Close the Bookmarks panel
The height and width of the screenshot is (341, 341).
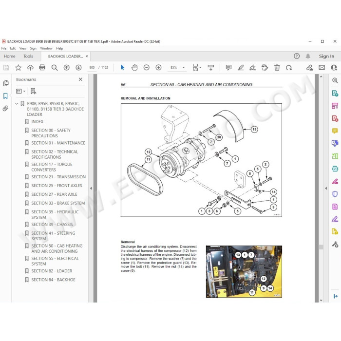coord(80,79)
